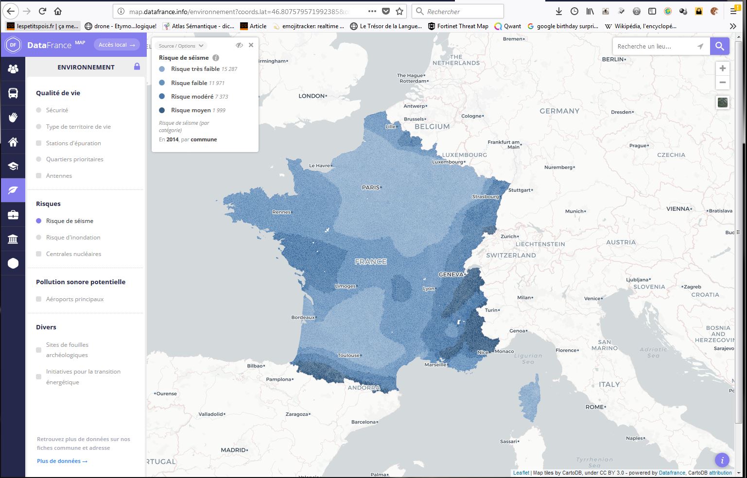
Task: Select the Risque d'inondation radio option
Action: click(39, 238)
